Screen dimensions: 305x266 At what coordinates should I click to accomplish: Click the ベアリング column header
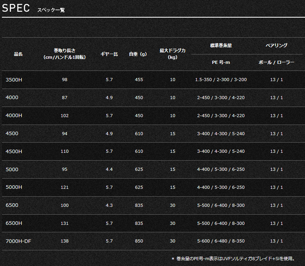pos(276,45)
